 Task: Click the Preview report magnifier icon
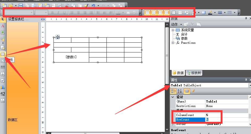[34, 6]
